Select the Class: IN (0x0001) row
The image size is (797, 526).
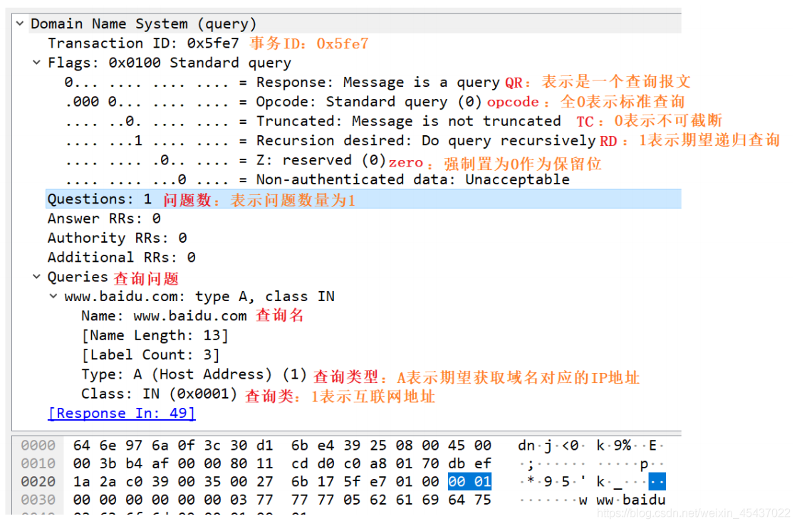[159, 394]
